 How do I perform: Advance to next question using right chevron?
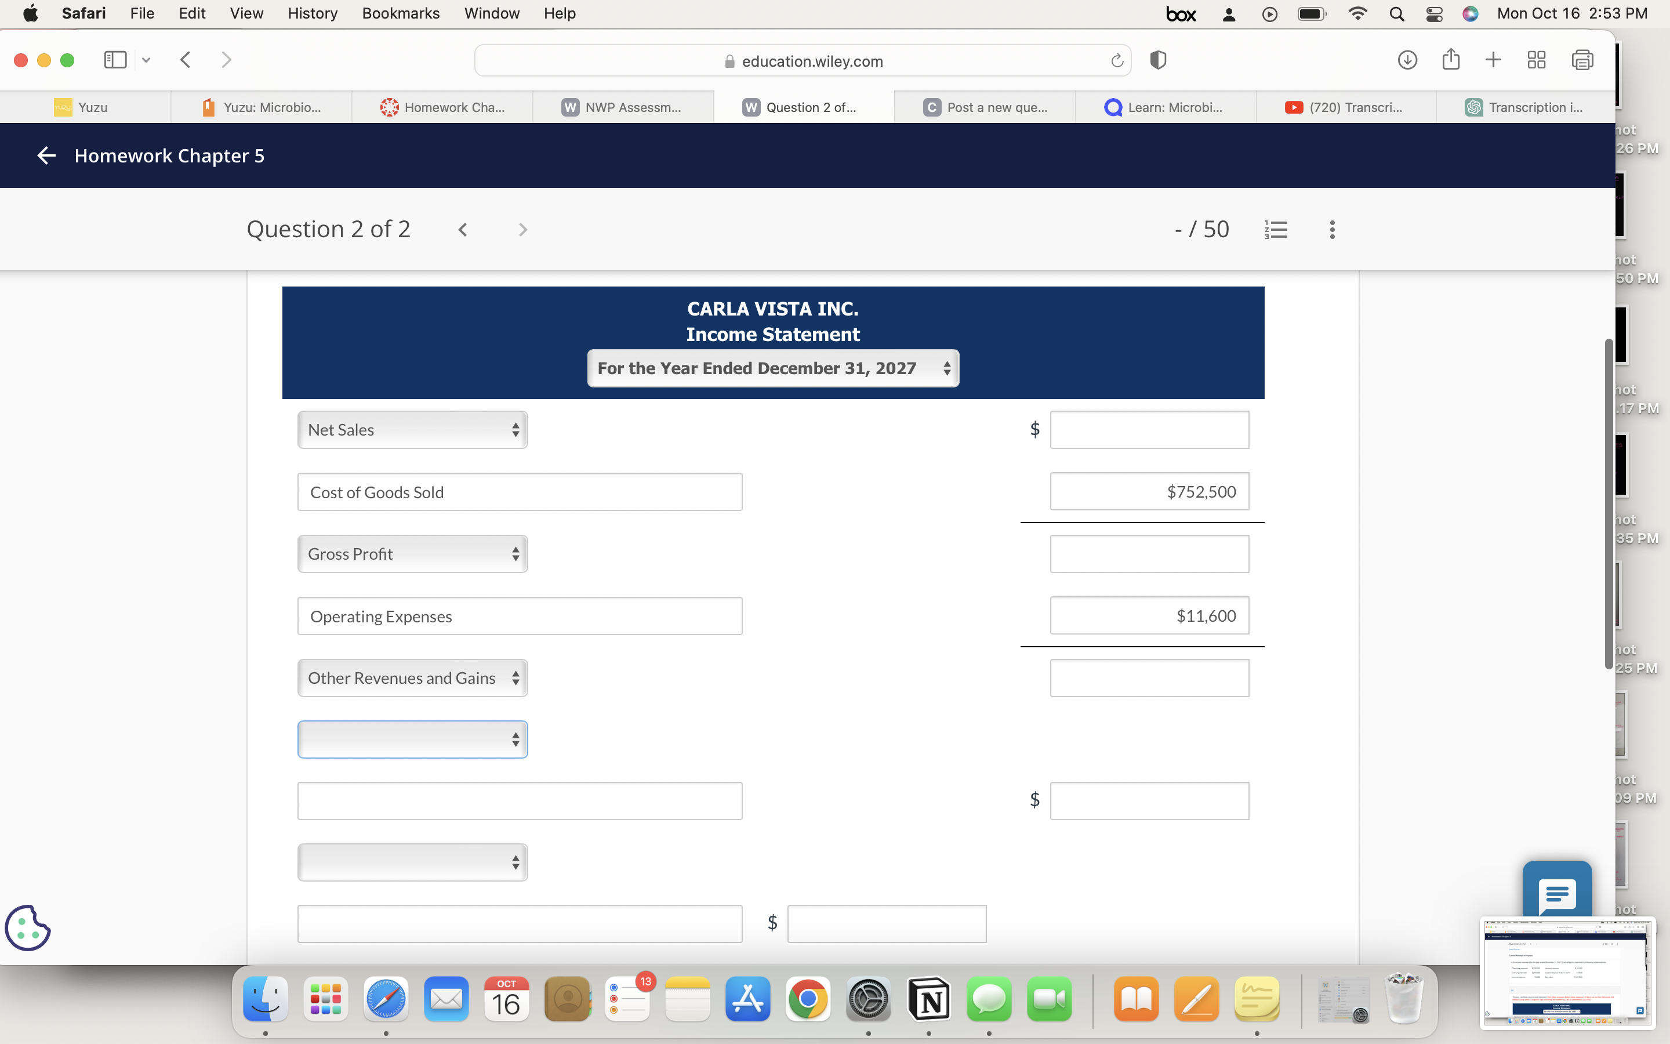coord(522,229)
